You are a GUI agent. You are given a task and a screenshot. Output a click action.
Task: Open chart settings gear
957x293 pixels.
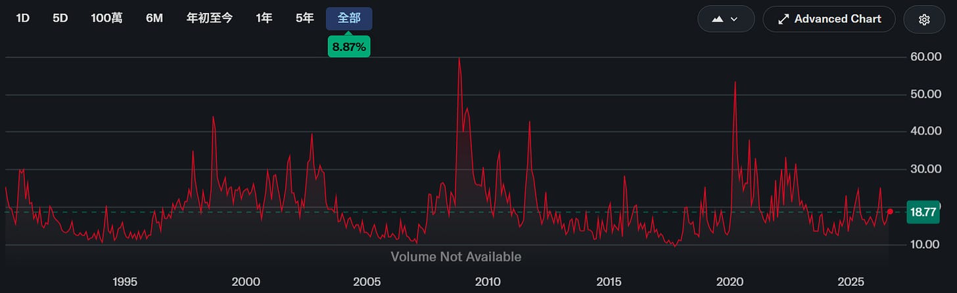(924, 20)
